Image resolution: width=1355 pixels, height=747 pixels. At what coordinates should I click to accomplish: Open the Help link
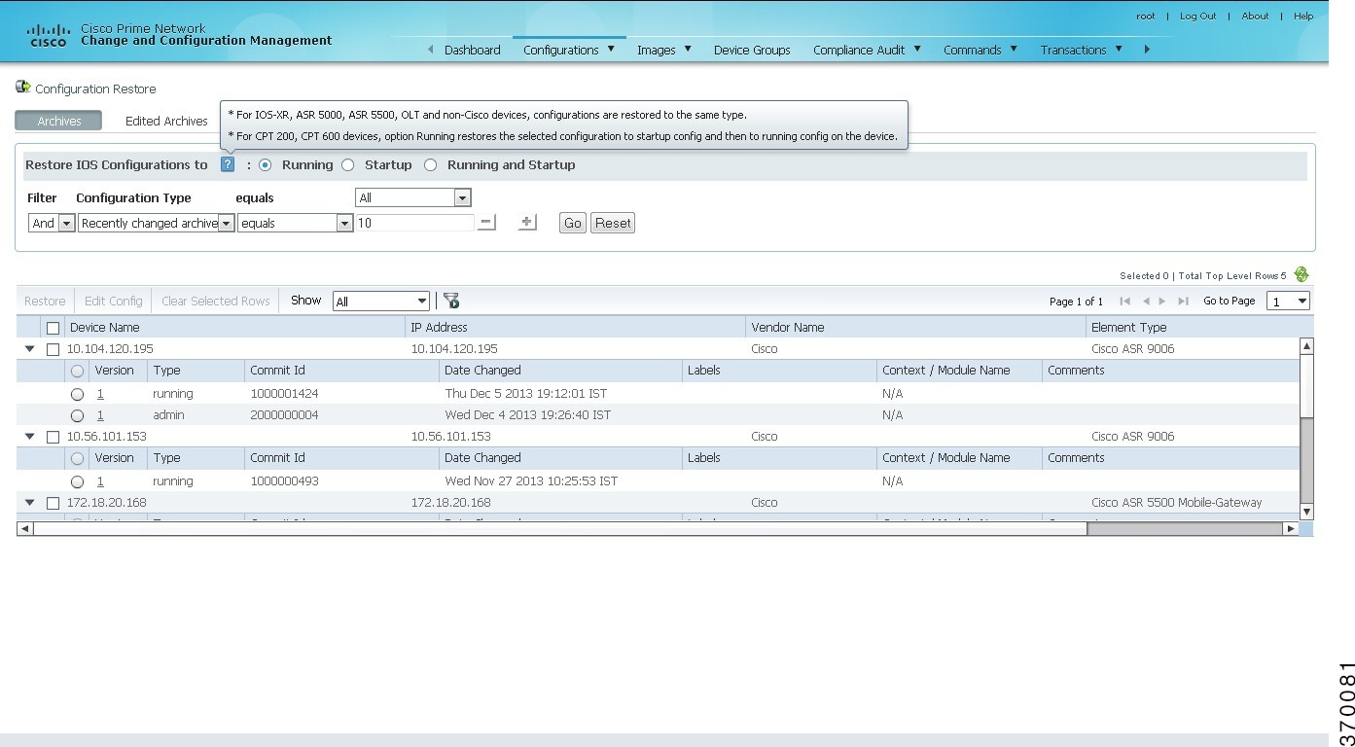pos(1303,16)
